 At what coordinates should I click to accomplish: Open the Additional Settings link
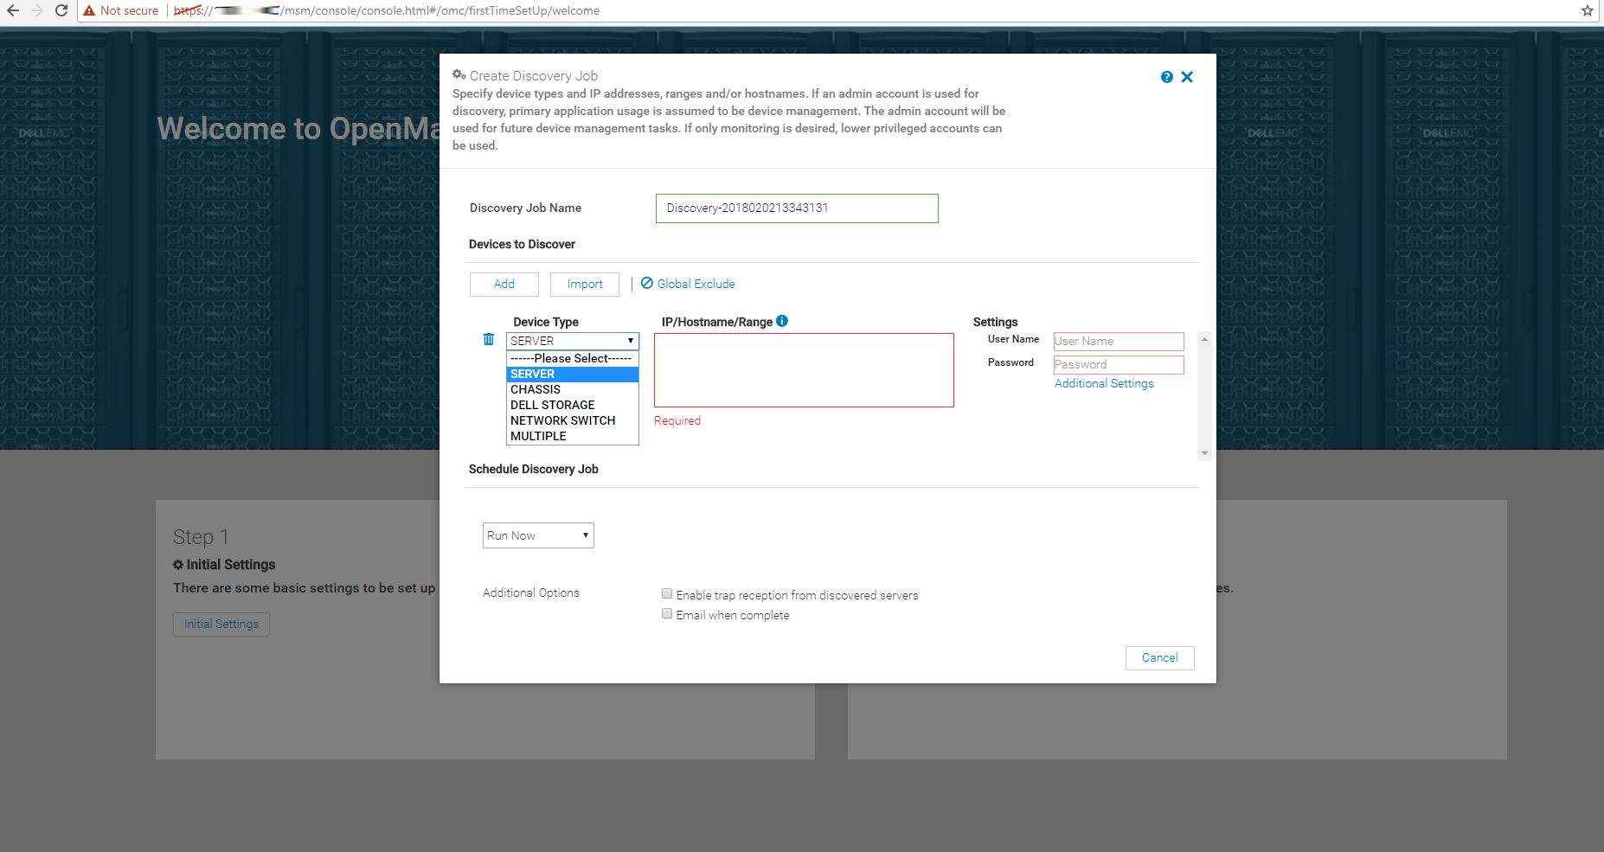point(1103,383)
